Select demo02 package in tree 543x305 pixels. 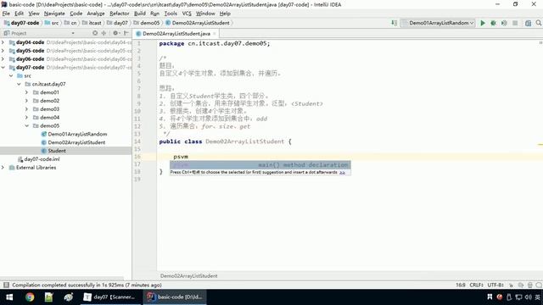(49, 101)
